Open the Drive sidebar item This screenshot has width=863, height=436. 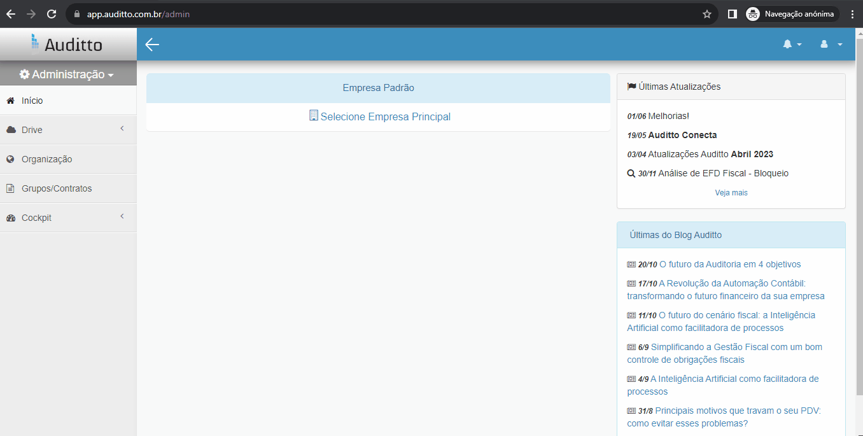[x=68, y=130]
